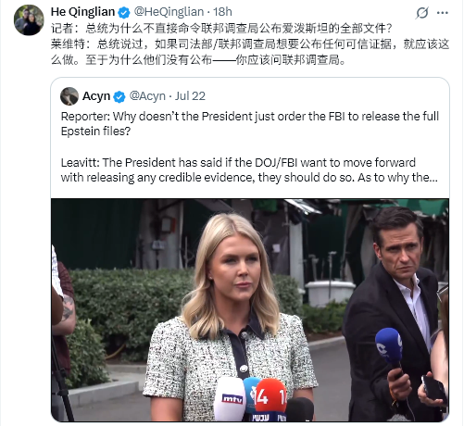
Task: Click the white mtv microphone in video
Action: pyautogui.click(x=230, y=399)
